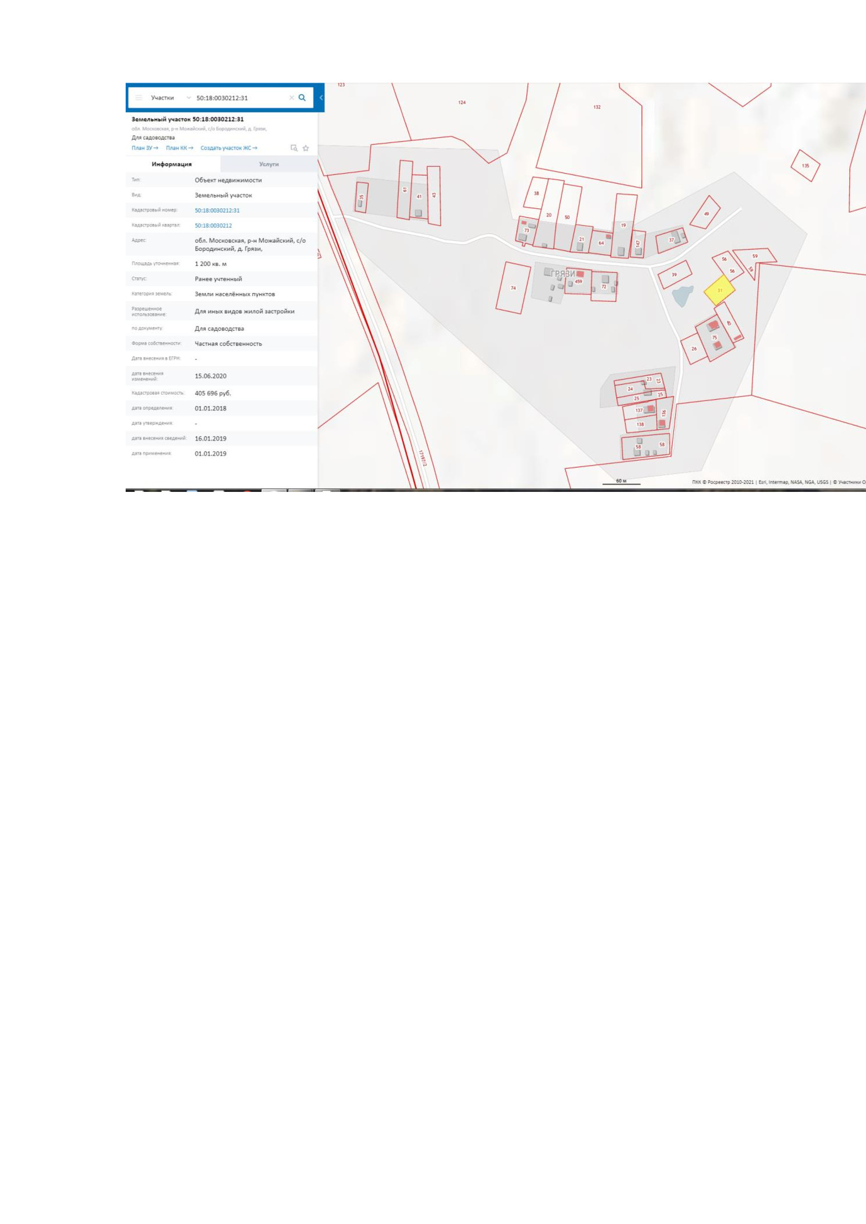This screenshot has height=1224, width=866.
Task: Click the cadastral value 405 696 руб.
Action: pos(213,394)
